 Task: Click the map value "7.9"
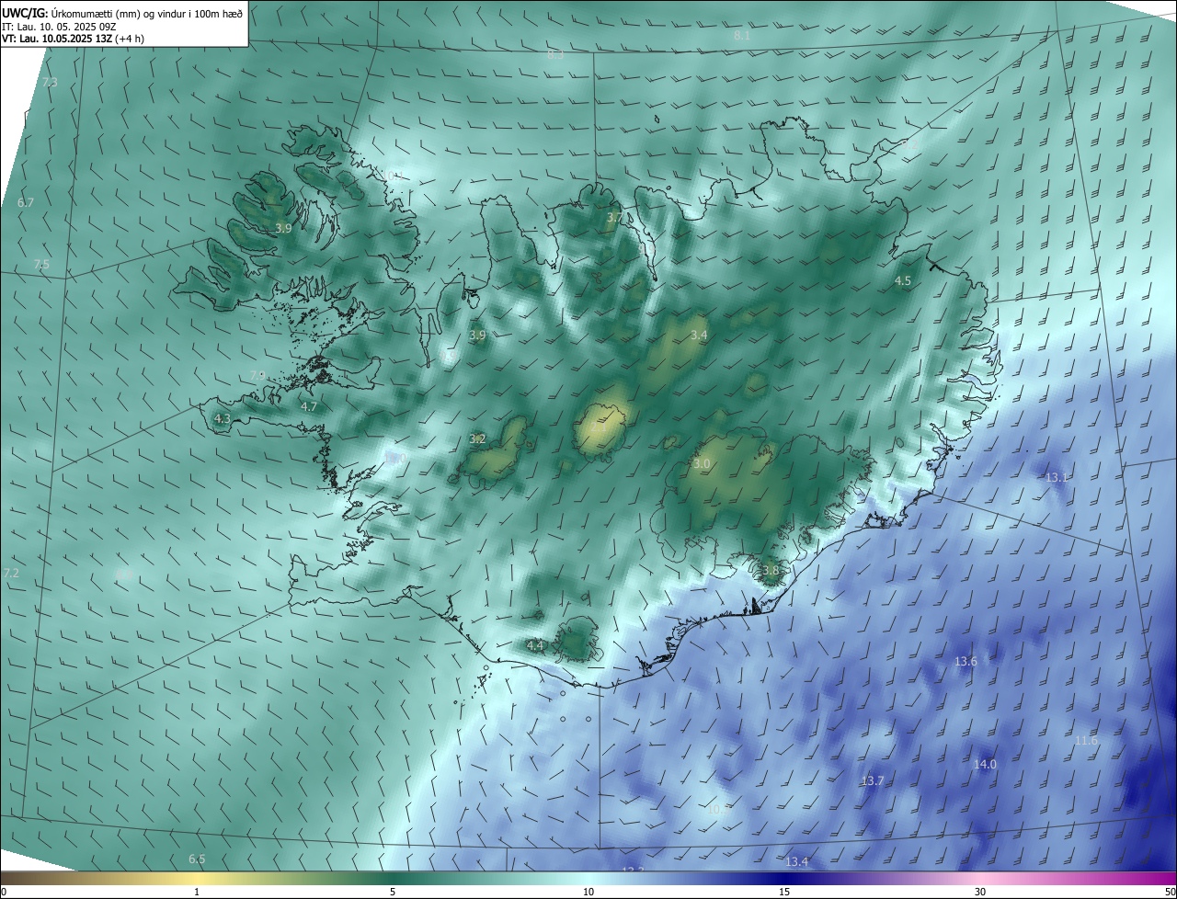click(x=257, y=376)
